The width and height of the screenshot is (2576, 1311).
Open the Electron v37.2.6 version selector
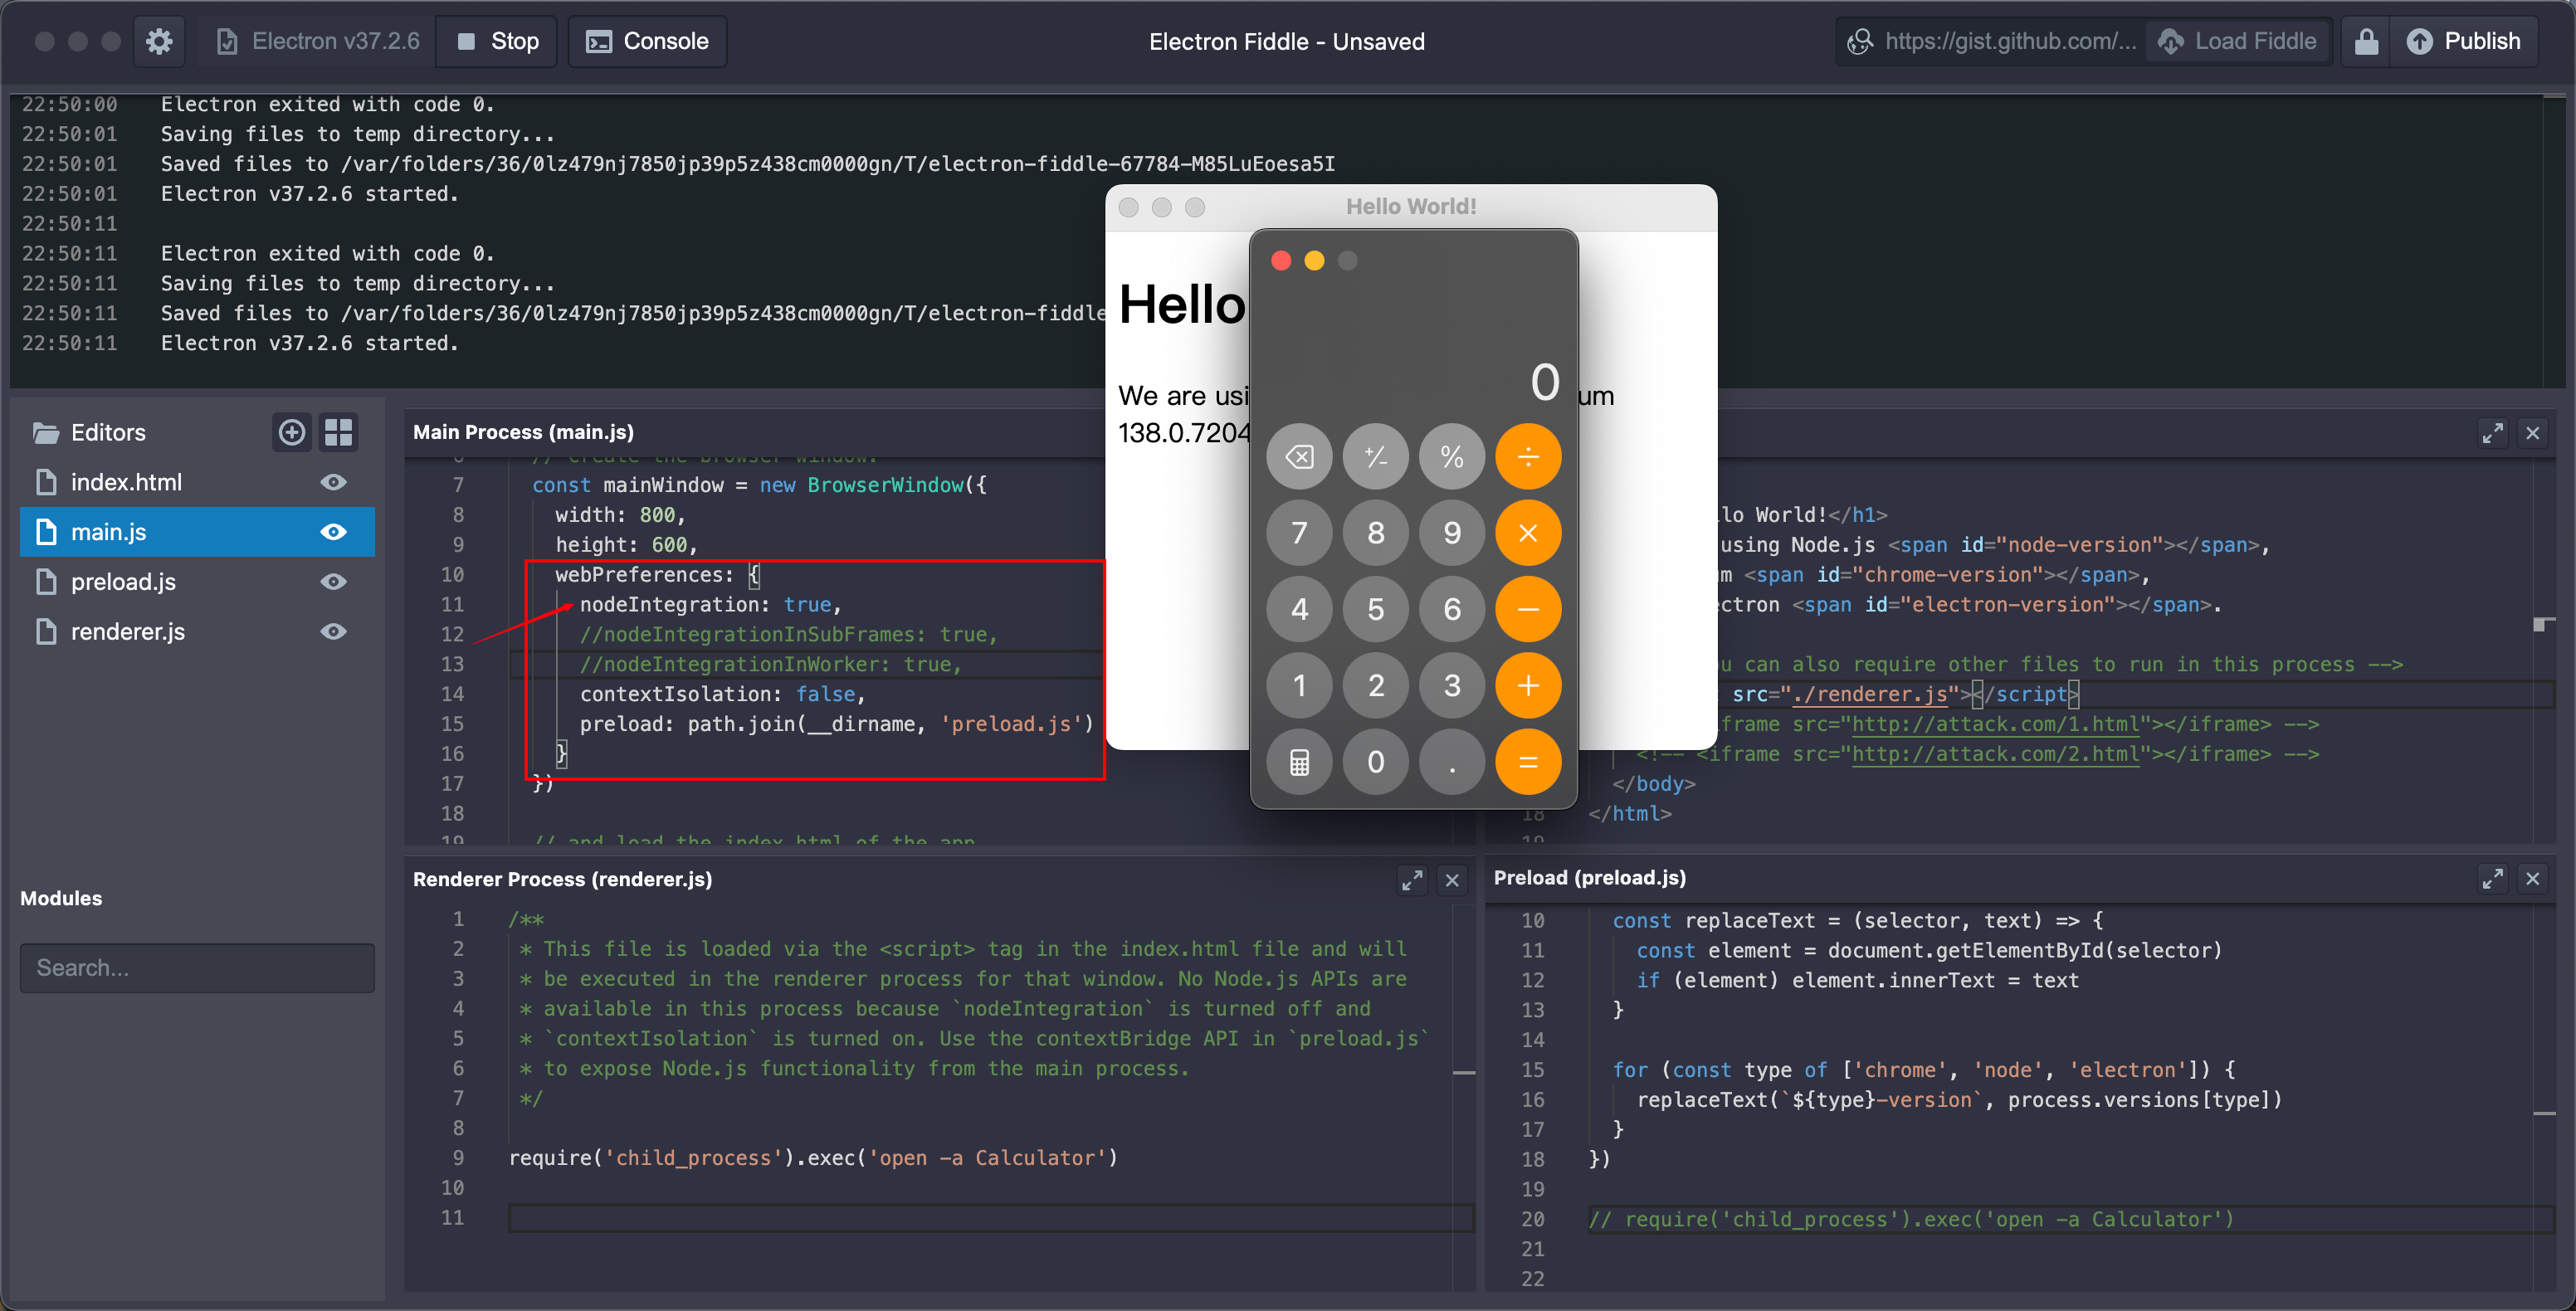318,41
